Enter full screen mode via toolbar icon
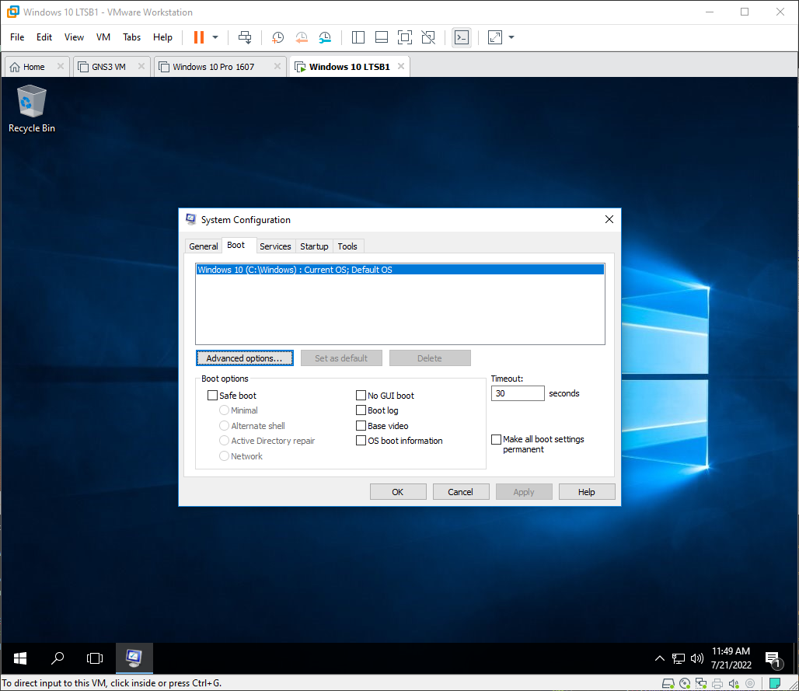 (x=405, y=37)
